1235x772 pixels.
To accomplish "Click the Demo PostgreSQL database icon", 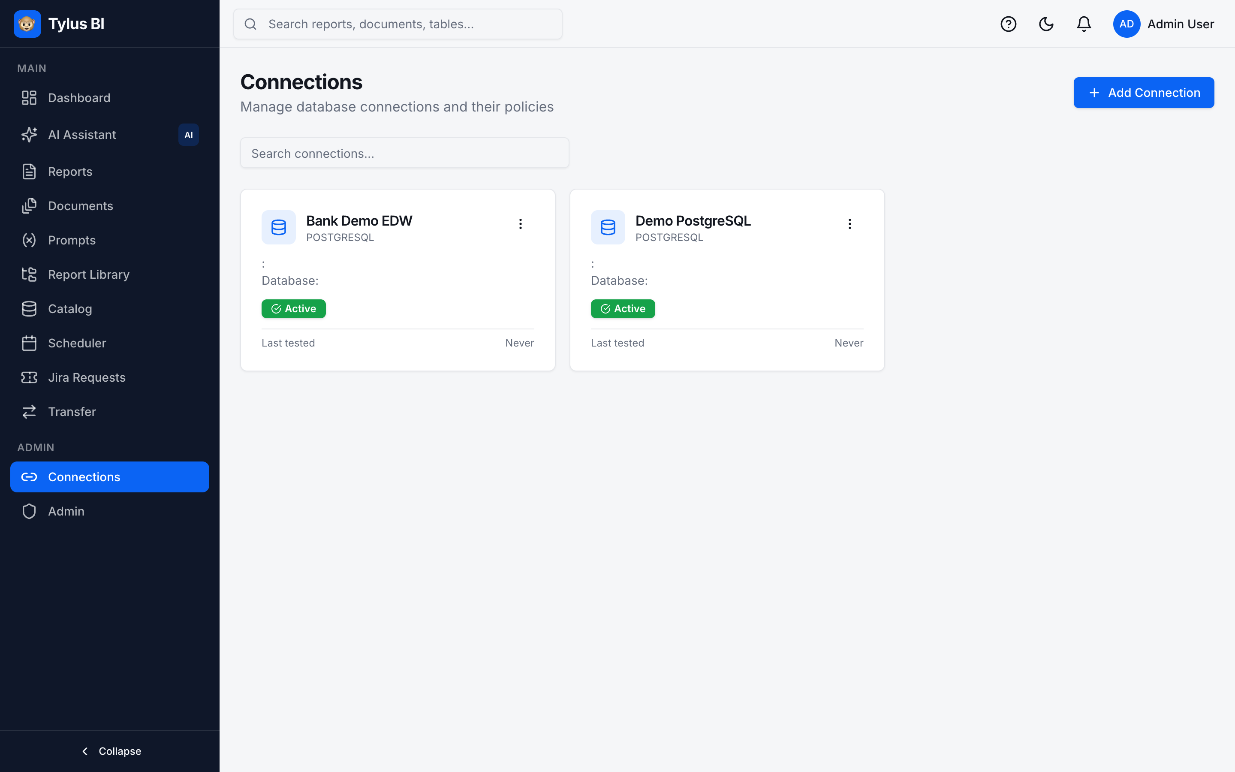I will pos(608,227).
